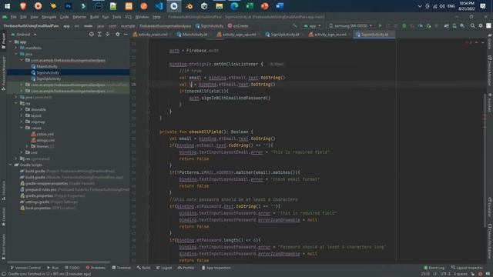
Task: Open Emulator right side tab
Action: tap(490, 207)
